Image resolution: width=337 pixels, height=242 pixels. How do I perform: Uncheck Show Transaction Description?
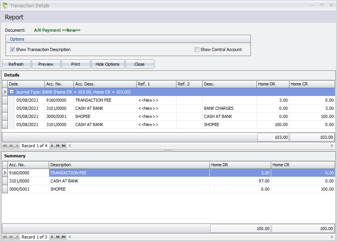(12, 49)
